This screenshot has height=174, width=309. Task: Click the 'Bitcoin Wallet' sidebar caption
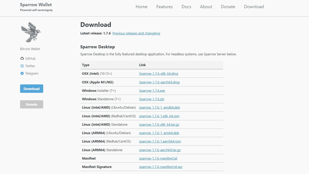tap(30, 49)
